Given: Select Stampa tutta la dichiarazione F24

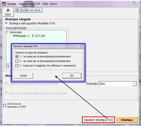Looking at the screenshot, I should 7,84.
